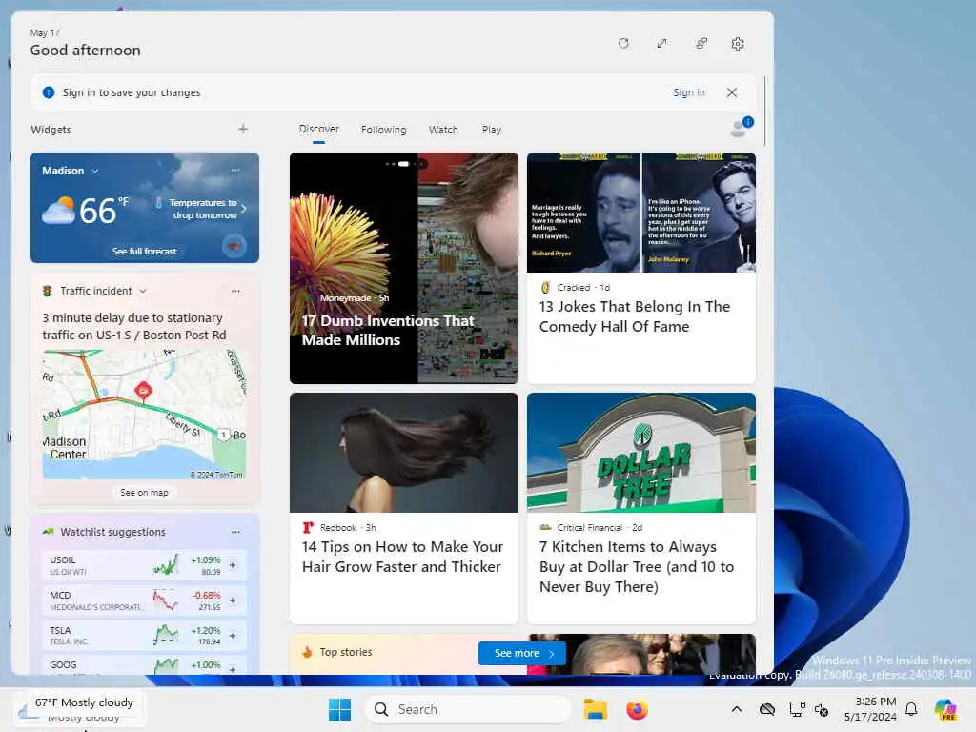Add USOIL to watchlist
Viewport: 976px width, 732px height.
(233, 565)
